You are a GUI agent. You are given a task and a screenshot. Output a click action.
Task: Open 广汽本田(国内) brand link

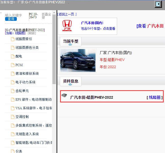click(x=92, y=23)
